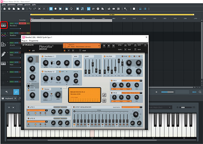
Task: Toggle the STEP SEQUENCER LED
Action: pos(74,107)
